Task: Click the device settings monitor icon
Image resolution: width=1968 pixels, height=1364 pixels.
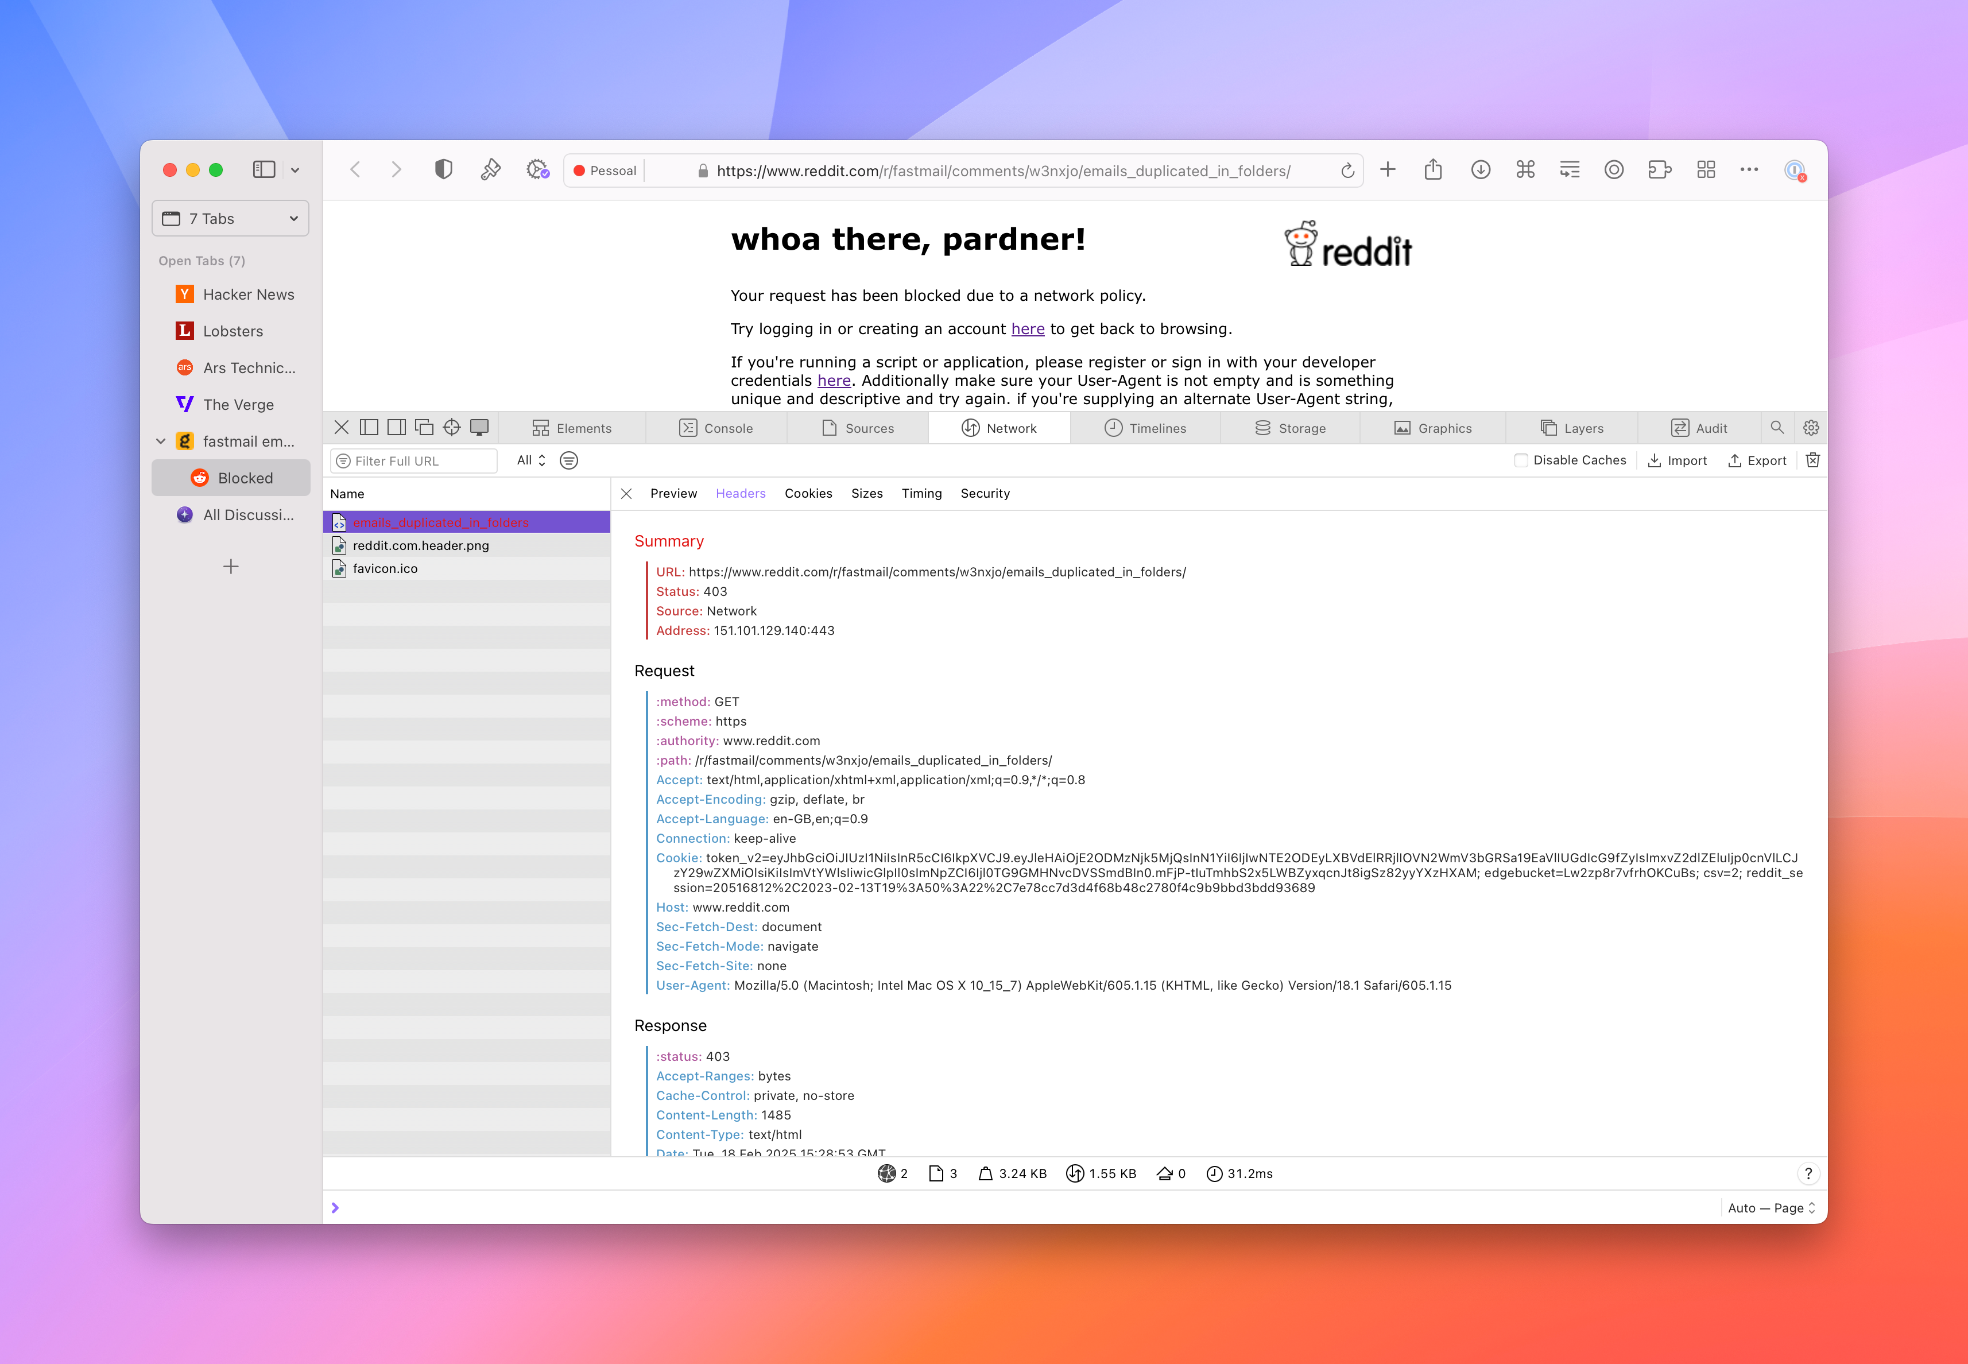Action: [479, 427]
